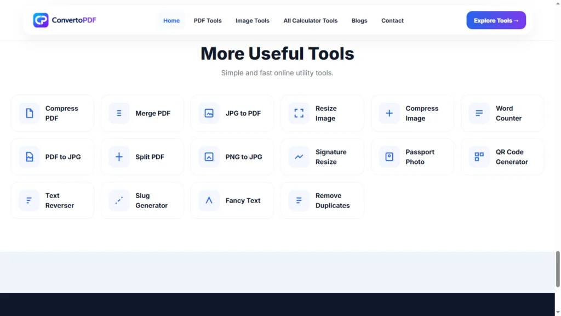Open the Blogs page

(359, 21)
